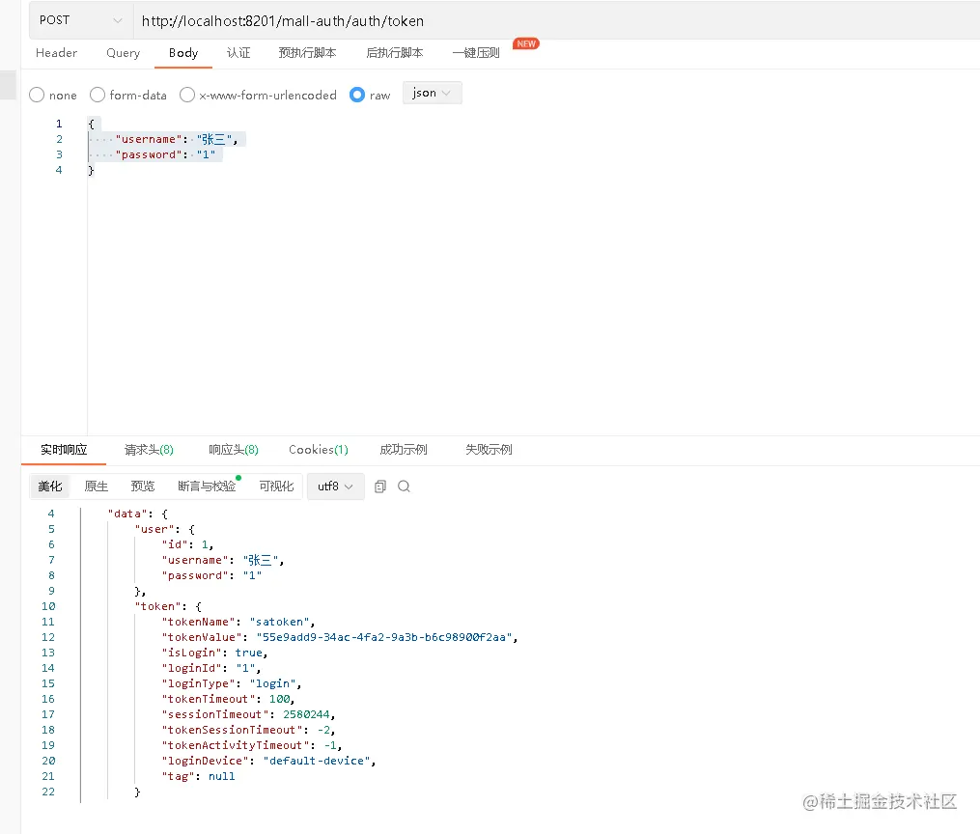The height and width of the screenshot is (834, 980).
Task: Click the "tag": null line
Action: pyautogui.click(x=199, y=776)
